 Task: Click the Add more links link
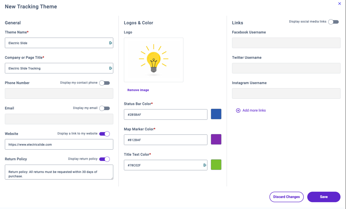click(254, 110)
